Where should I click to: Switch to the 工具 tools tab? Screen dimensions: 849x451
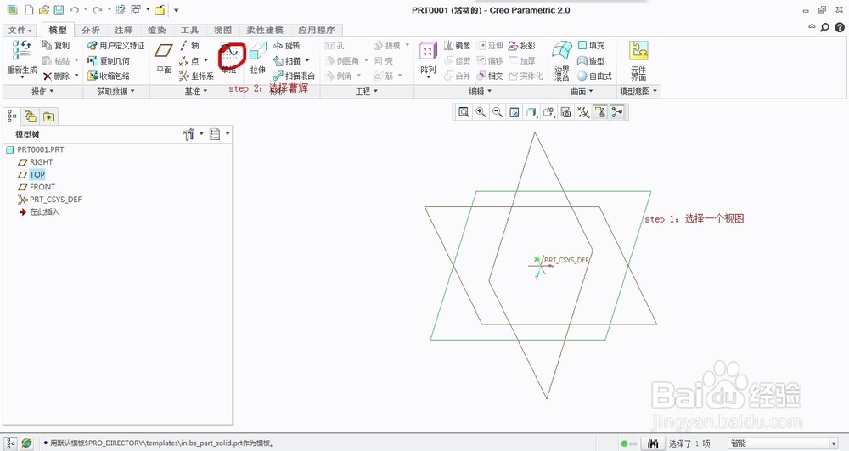[189, 30]
